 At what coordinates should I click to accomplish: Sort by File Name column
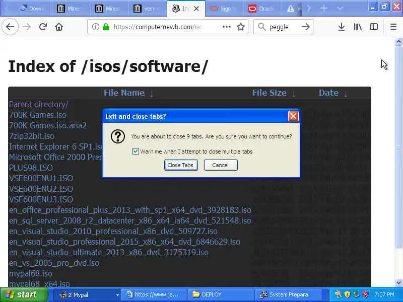(x=124, y=93)
